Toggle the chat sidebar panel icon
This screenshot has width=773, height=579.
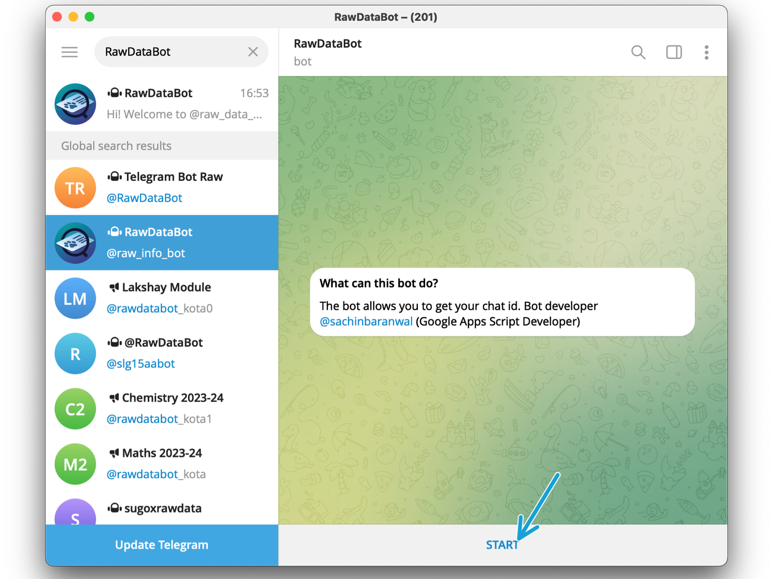(x=673, y=52)
